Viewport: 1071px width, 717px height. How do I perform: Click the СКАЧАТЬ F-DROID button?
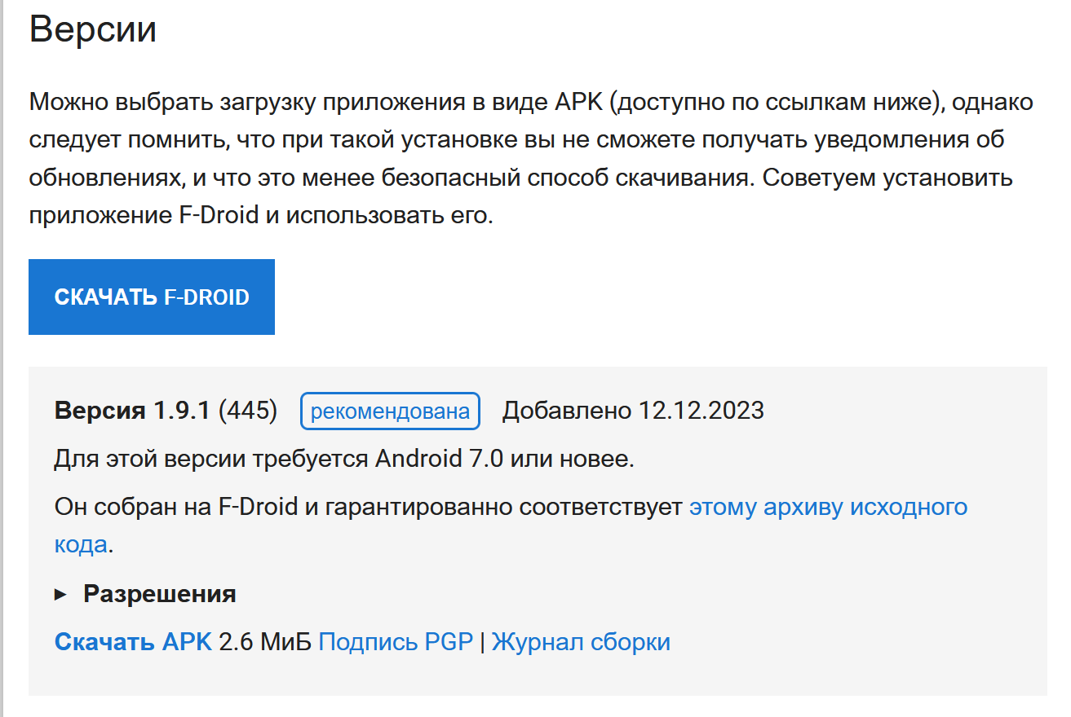(152, 297)
